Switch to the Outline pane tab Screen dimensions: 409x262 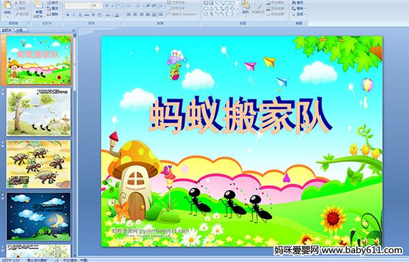(19, 30)
